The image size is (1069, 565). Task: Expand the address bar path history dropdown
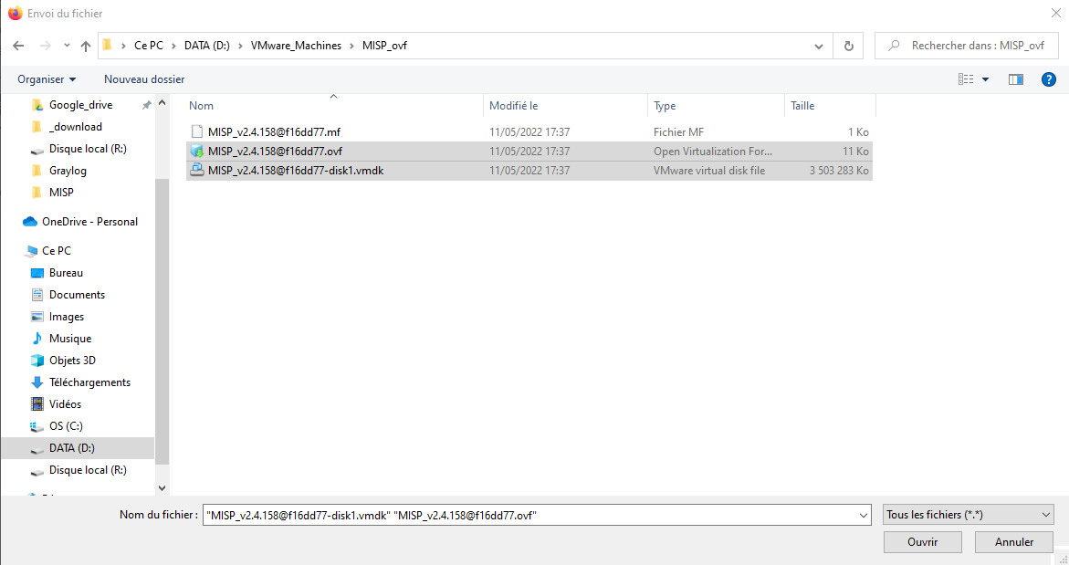point(820,46)
